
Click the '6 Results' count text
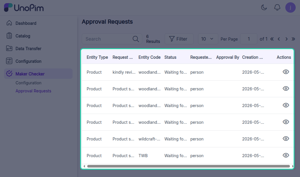(153, 39)
